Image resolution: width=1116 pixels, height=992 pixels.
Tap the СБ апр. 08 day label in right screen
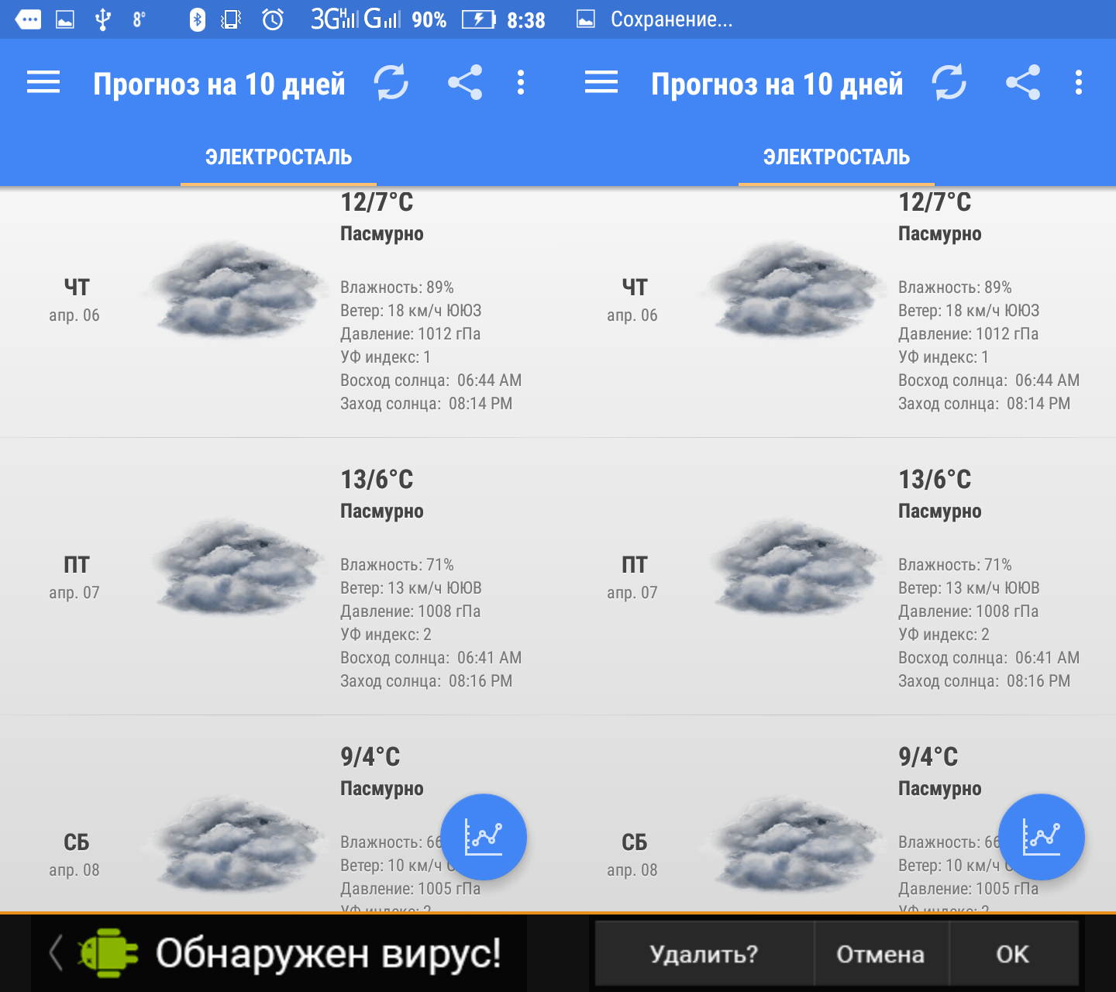[632, 855]
